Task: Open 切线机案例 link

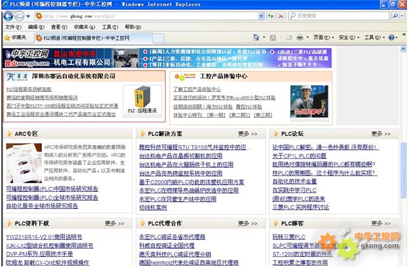Action: tap(153, 208)
